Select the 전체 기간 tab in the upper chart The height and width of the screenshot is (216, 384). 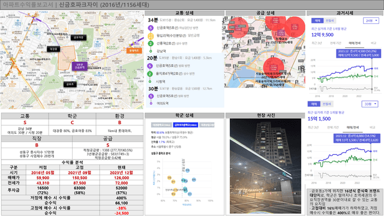[x=336, y=43]
